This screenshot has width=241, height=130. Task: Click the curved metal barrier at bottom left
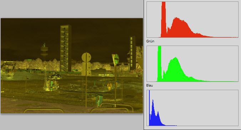43,110
